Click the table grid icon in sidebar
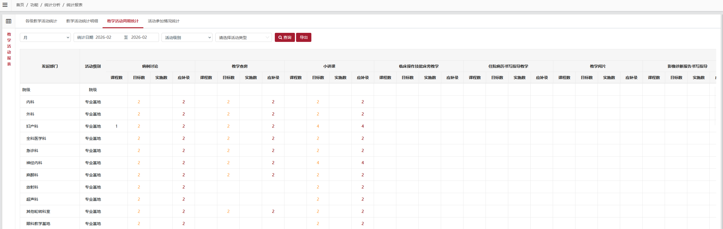The height and width of the screenshot is (229, 723). click(9, 21)
